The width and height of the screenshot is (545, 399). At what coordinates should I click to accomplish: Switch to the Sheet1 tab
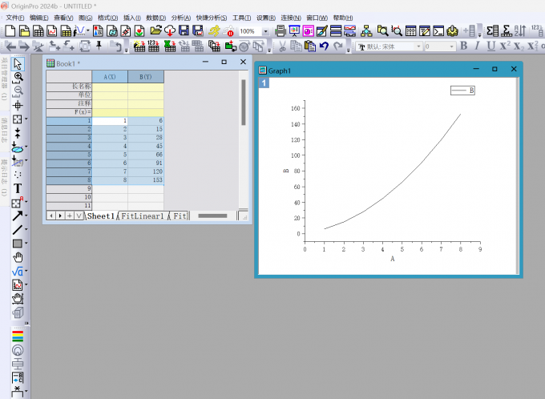click(x=100, y=216)
